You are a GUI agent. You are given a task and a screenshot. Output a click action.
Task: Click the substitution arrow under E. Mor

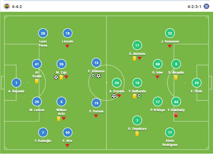67,146
